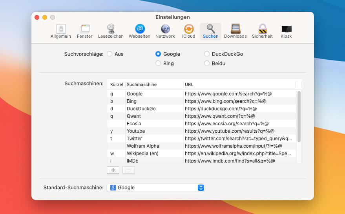Click the 'q' shortcut cell
345x214 pixels.
[116, 116]
